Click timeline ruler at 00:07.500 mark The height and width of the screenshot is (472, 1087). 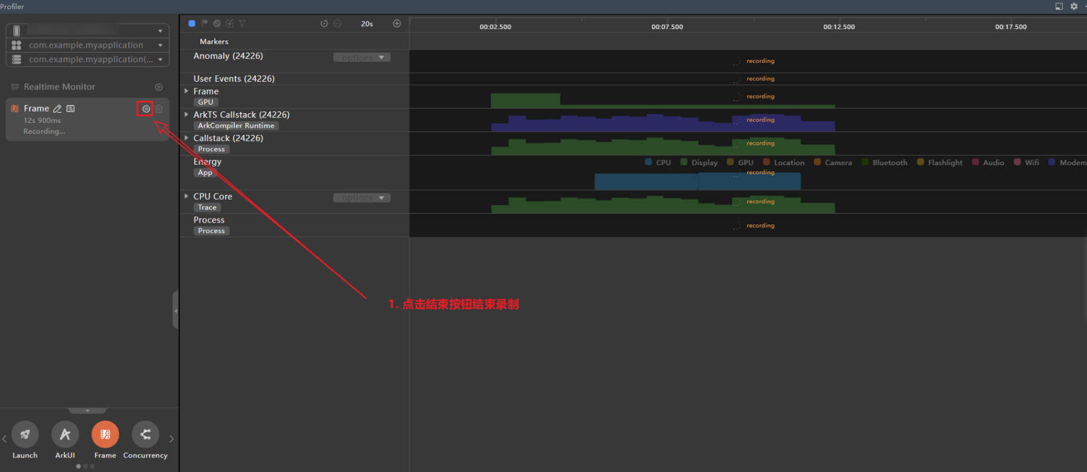(x=667, y=27)
